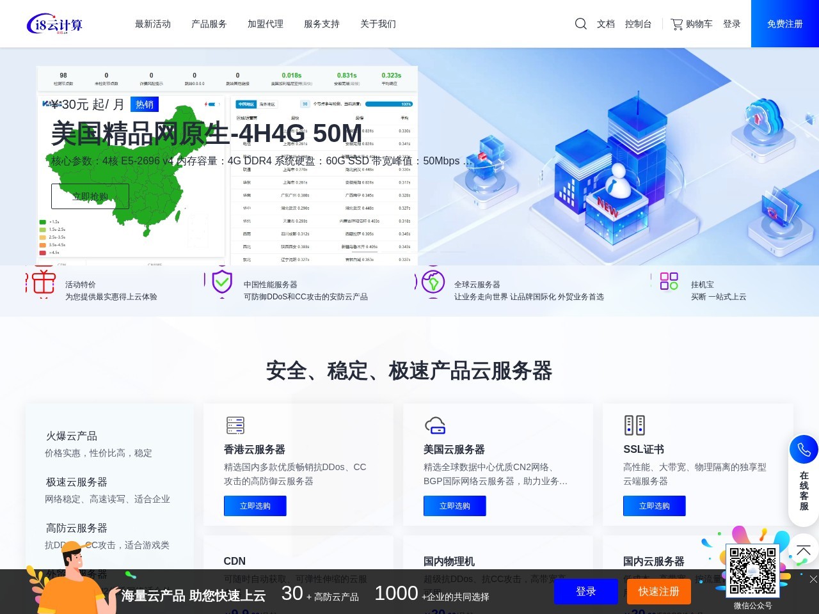This screenshot has height=614, width=819.
Task: Click 立即抢购 on the banner
Action: (90, 196)
